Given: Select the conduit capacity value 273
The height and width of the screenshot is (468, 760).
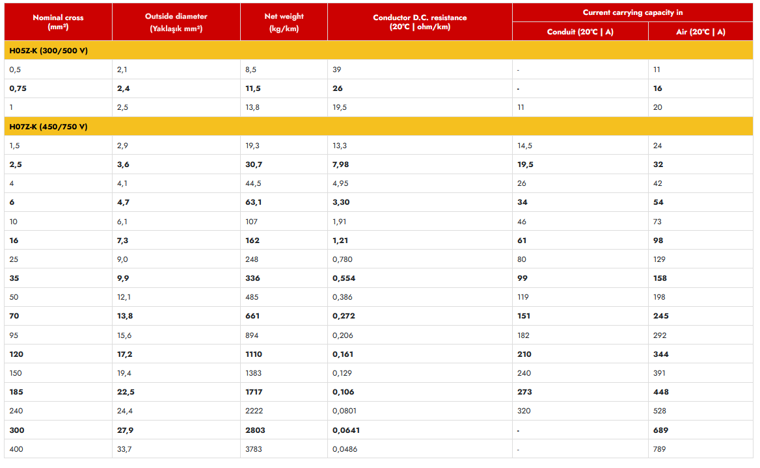Looking at the screenshot, I should tap(524, 392).
